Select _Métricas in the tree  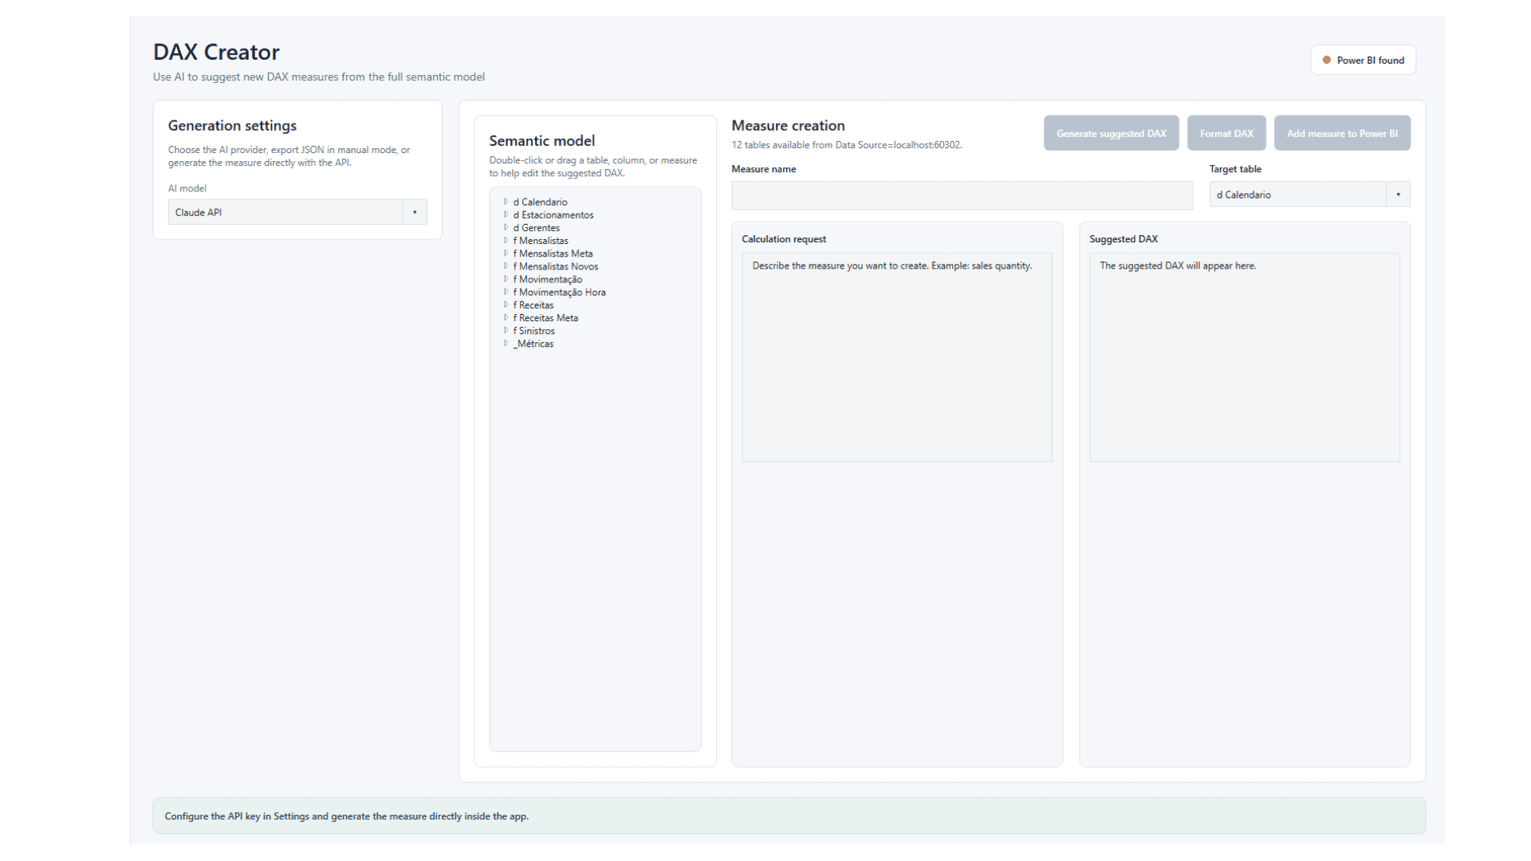533,344
